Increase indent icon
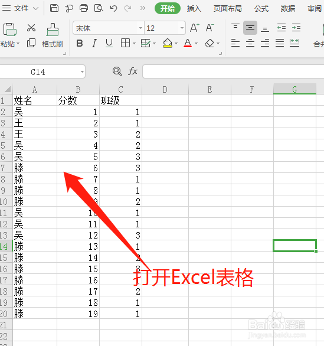The image size is (324, 346). coord(296,28)
